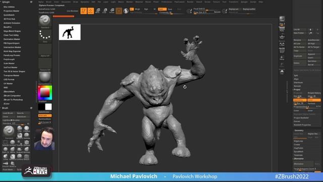323x182 pixels.
Task: Open the Texture menu
Action: coord(216,2)
